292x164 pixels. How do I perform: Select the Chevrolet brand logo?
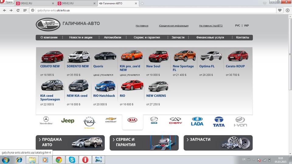111,120
